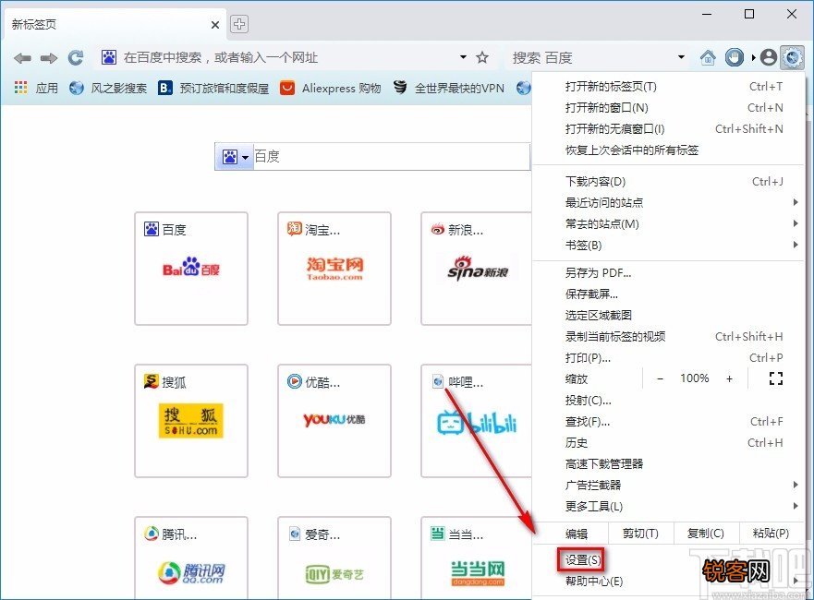The width and height of the screenshot is (814, 600).
Task: Select 另存为 PDF... menu item
Action: 669,273
